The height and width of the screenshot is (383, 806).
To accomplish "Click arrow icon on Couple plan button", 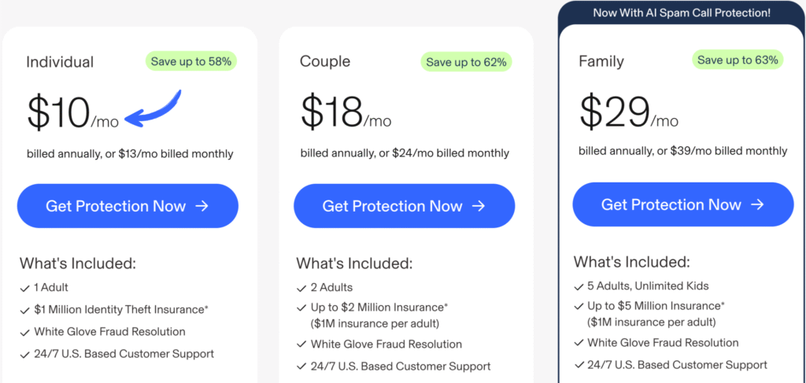I will (x=479, y=206).
